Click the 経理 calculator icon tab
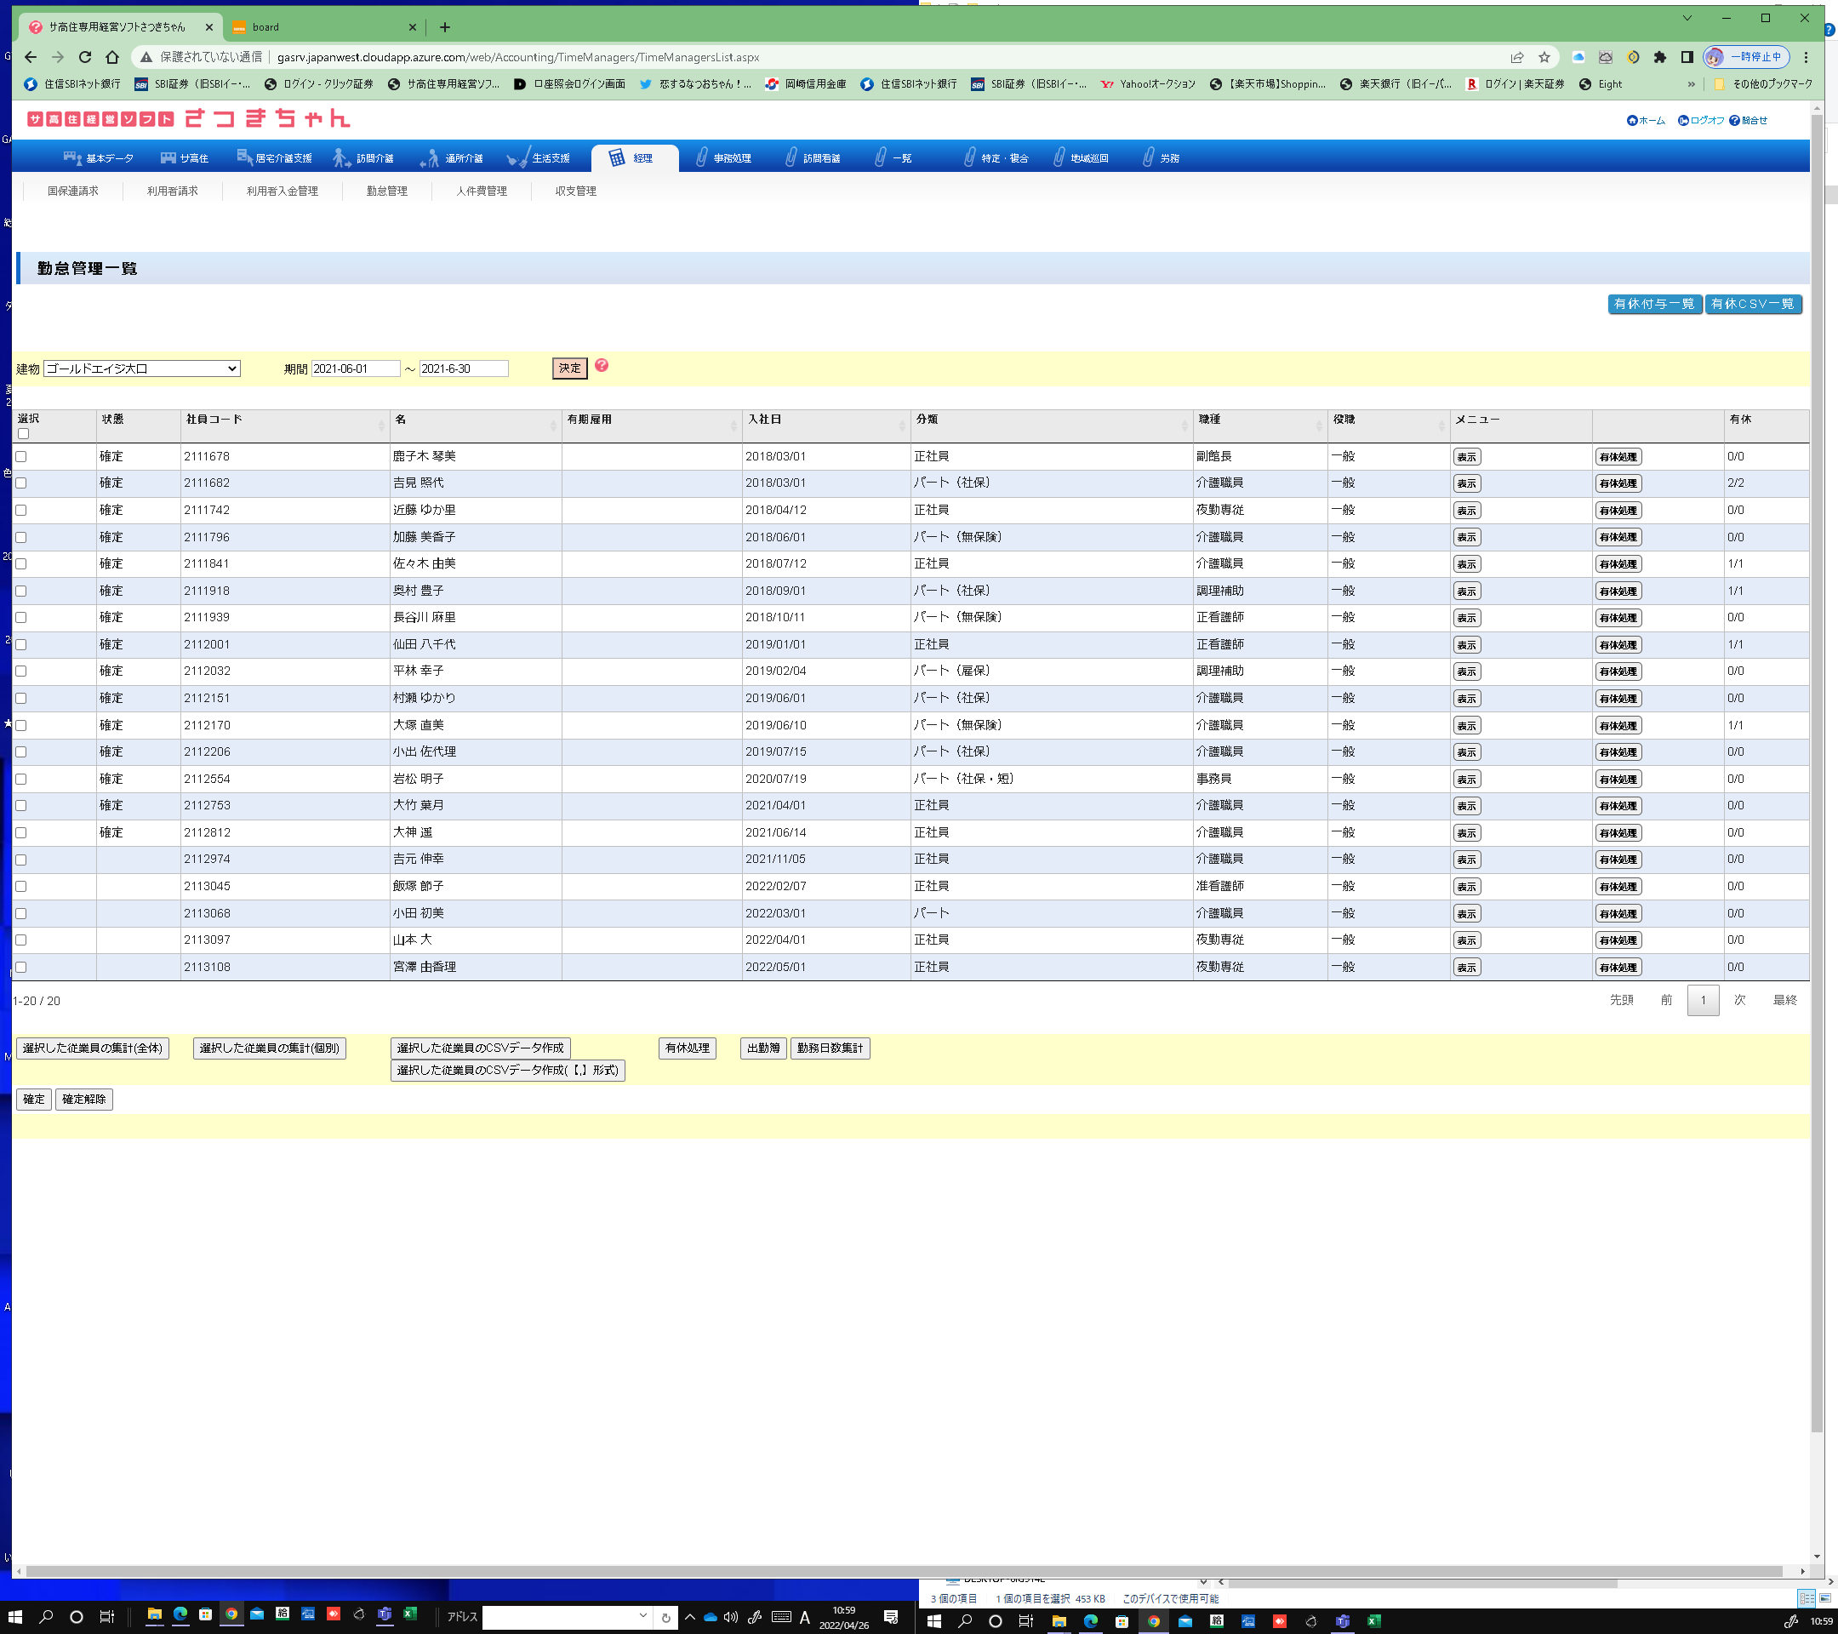 pyautogui.click(x=617, y=157)
